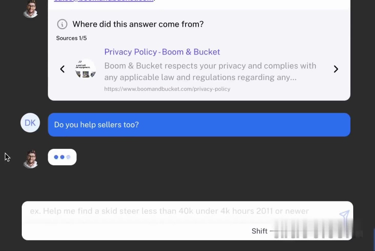Open the Privacy Policy - Boom & Bucket link
The image size is (375, 251).
pyautogui.click(x=162, y=52)
